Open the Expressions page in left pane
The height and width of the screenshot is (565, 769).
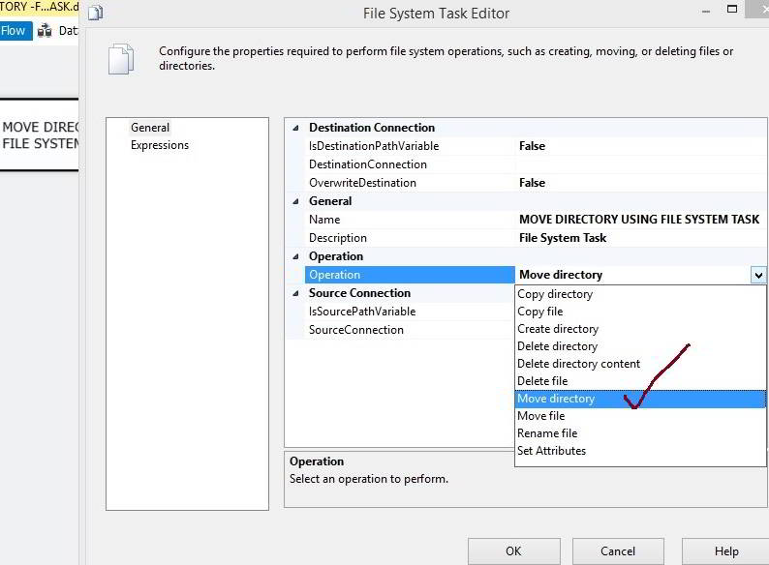click(160, 145)
